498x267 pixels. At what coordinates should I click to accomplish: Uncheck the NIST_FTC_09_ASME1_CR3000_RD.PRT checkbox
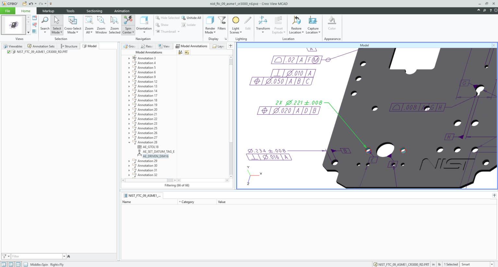coord(9,52)
